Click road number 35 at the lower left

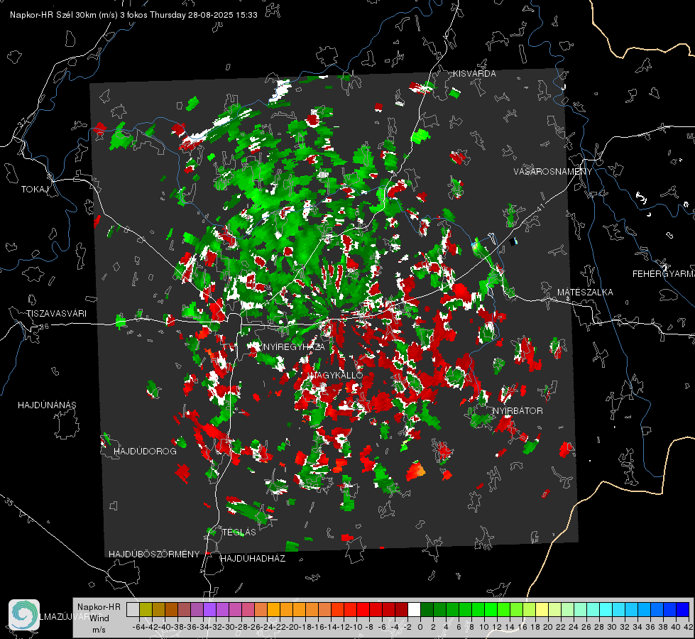pyautogui.click(x=9, y=502)
